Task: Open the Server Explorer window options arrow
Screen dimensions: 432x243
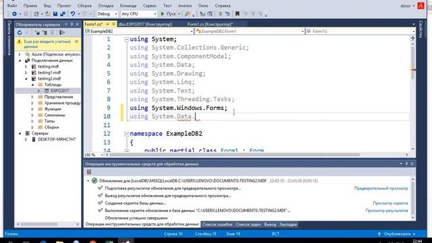Action: pyautogui.click(x=66, y=24)
